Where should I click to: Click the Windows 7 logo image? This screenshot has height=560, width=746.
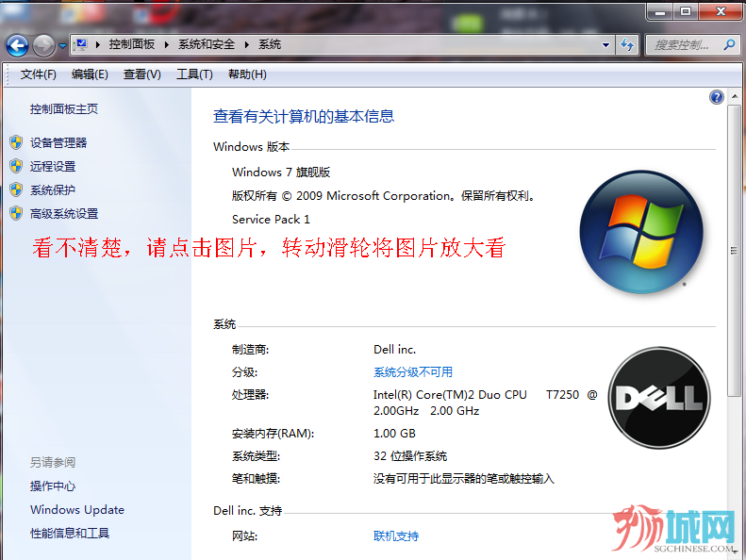pyautogui.click(x=641, y=232)
